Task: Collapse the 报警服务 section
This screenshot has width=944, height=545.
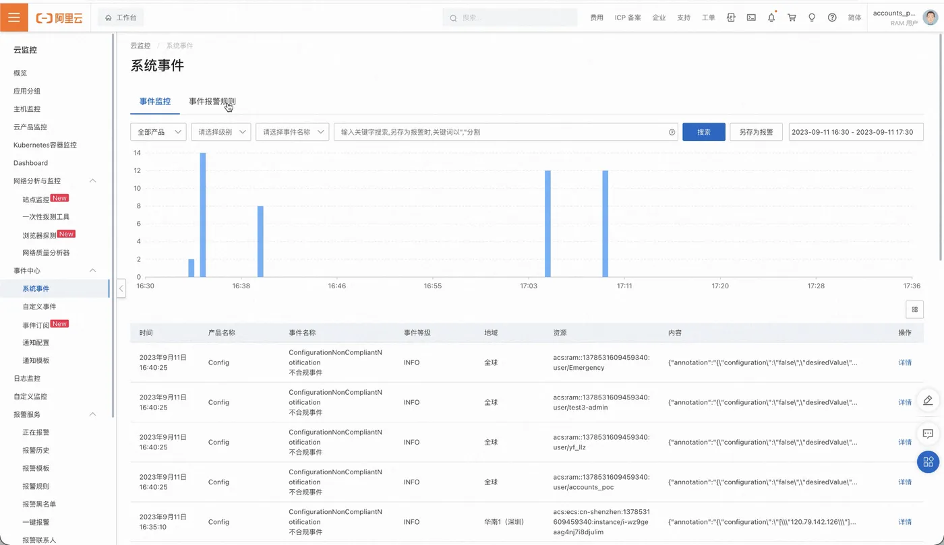Action: click(x=93, y=414)
